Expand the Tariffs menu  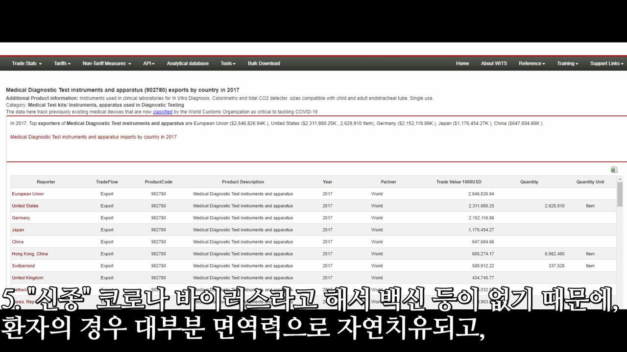point(62,64)
